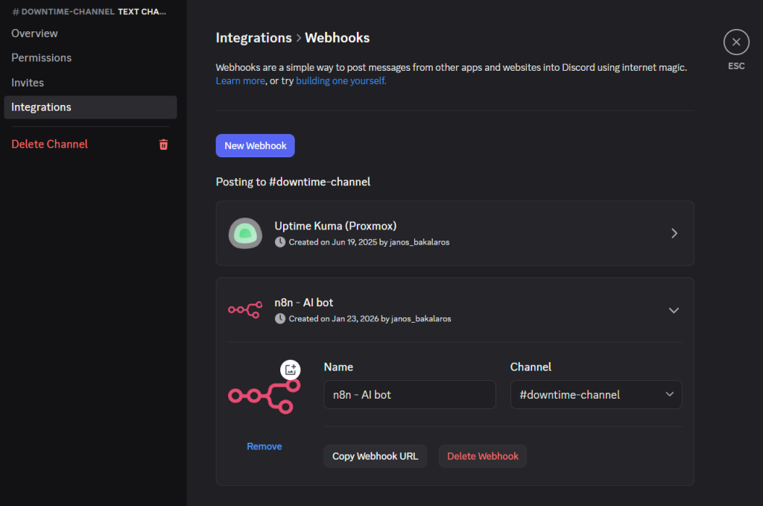This screenshot has height=506, width=763.
Task: Select the Overview sidebar item
Action: [34, 33]
